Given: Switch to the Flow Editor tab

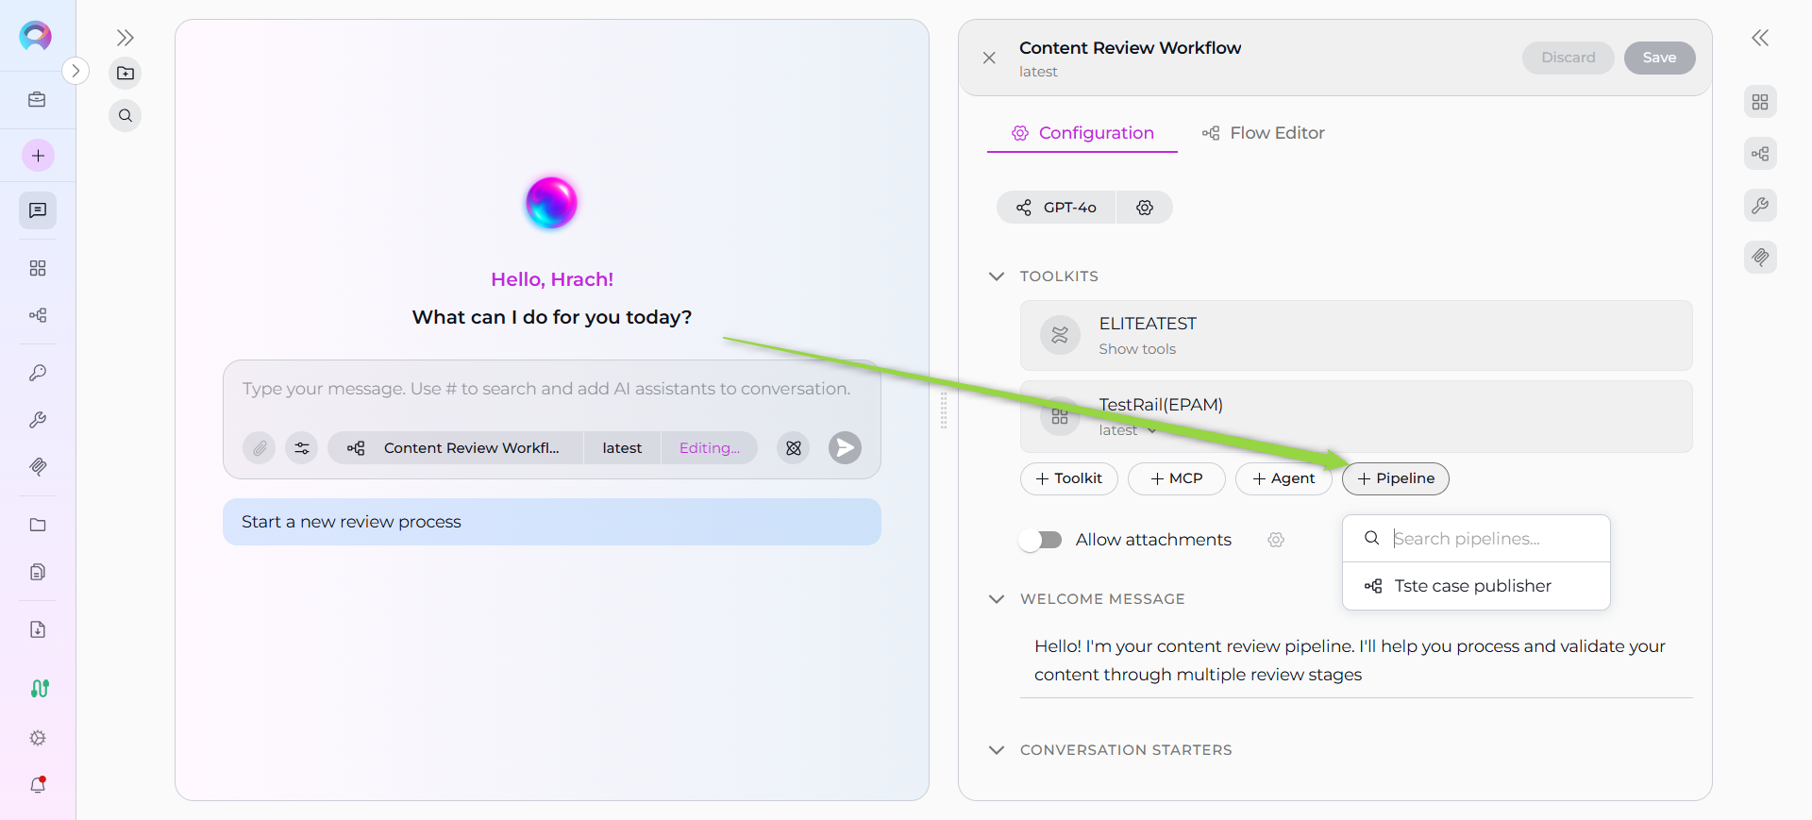Looking at the screenshot, I should 1263,133.
